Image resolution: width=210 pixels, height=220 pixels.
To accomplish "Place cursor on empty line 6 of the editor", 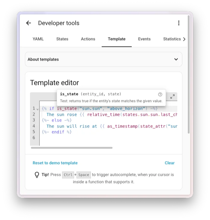I will tap(108, 138).
